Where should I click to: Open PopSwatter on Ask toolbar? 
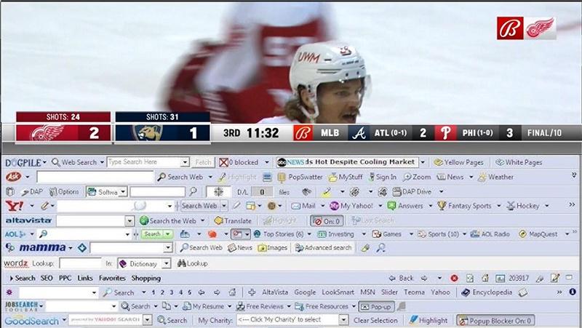point(300,177)
